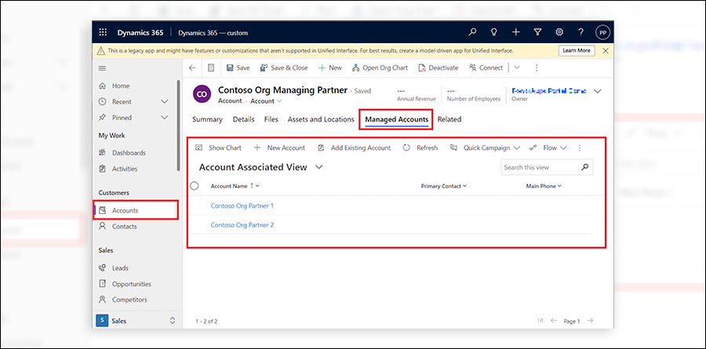Expand the Quick Campaign dropdown arrow
The height and width of the screenshot is (349, 706).
tap(516, 147)
